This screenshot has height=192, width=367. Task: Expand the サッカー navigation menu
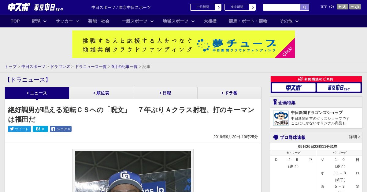click(67, 21)
